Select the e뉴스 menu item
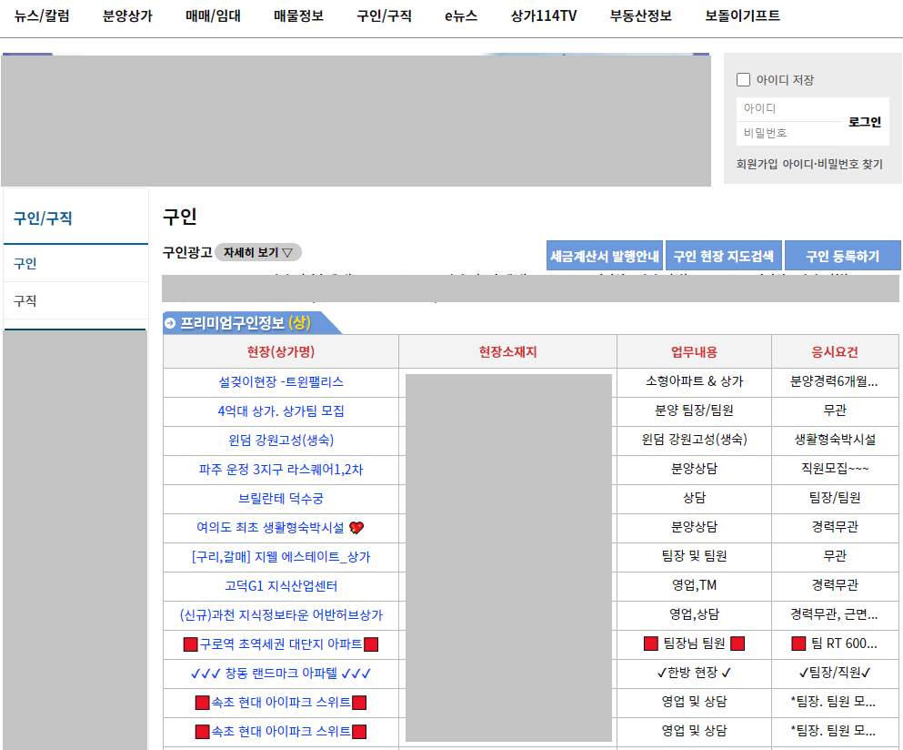The image size is (903, 750). pyautogui.click(x=458, y=15)
